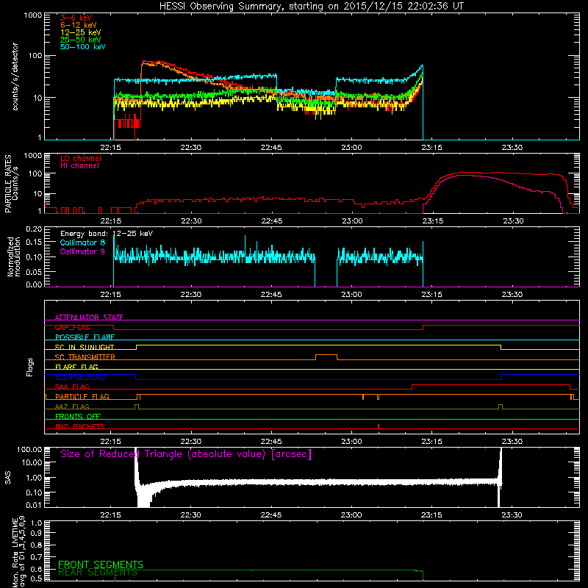Select the yellow 12-25 keV legend entry
Viewport: 588px width, 588px height.
pos(80,32)
